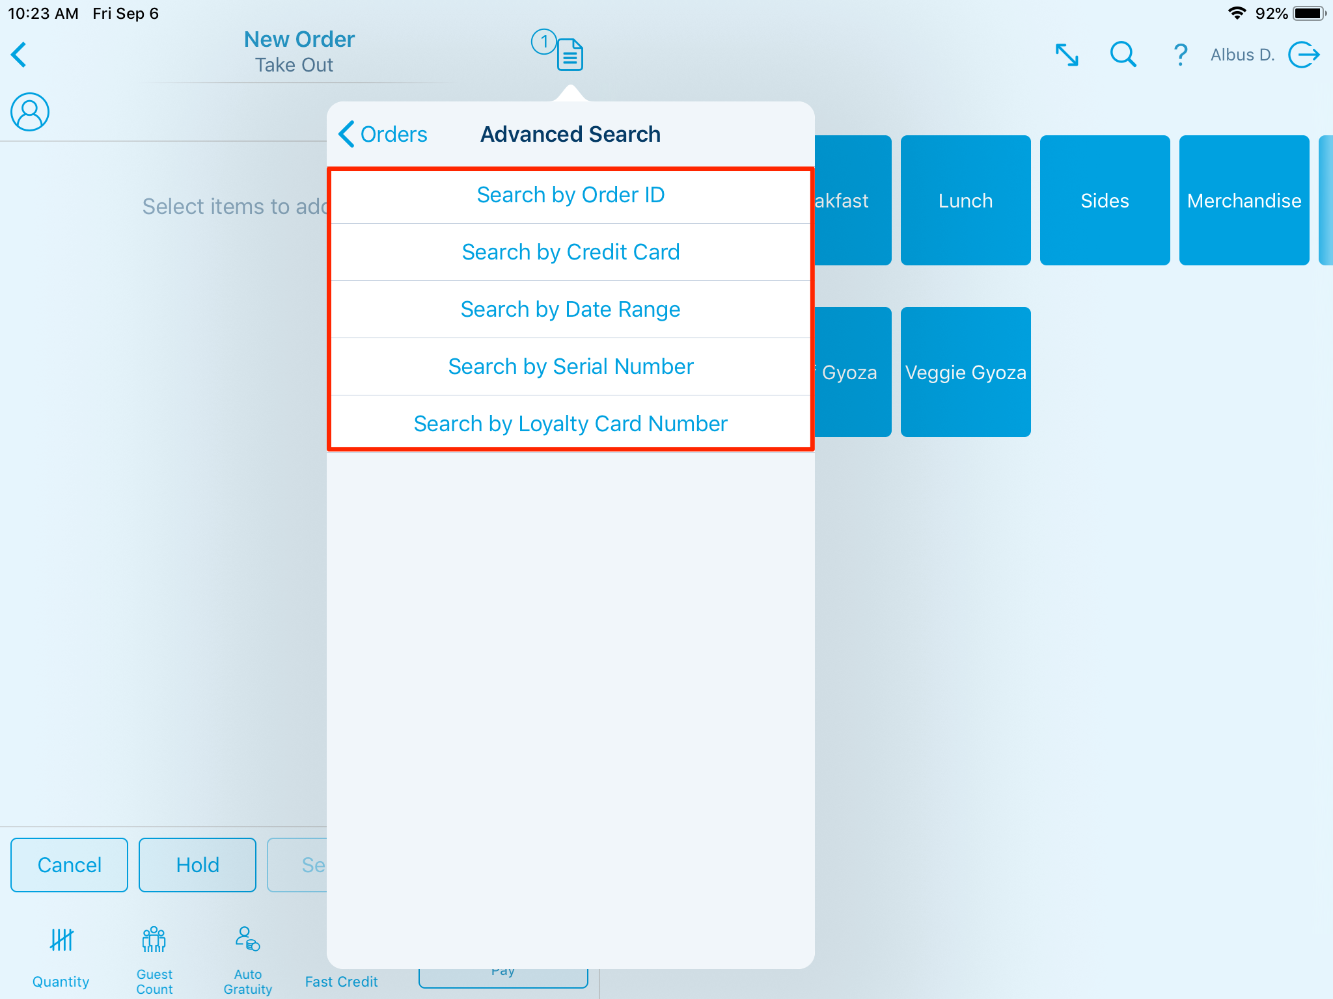
Task: Open help question mark icon
Action: point(1179,55)
